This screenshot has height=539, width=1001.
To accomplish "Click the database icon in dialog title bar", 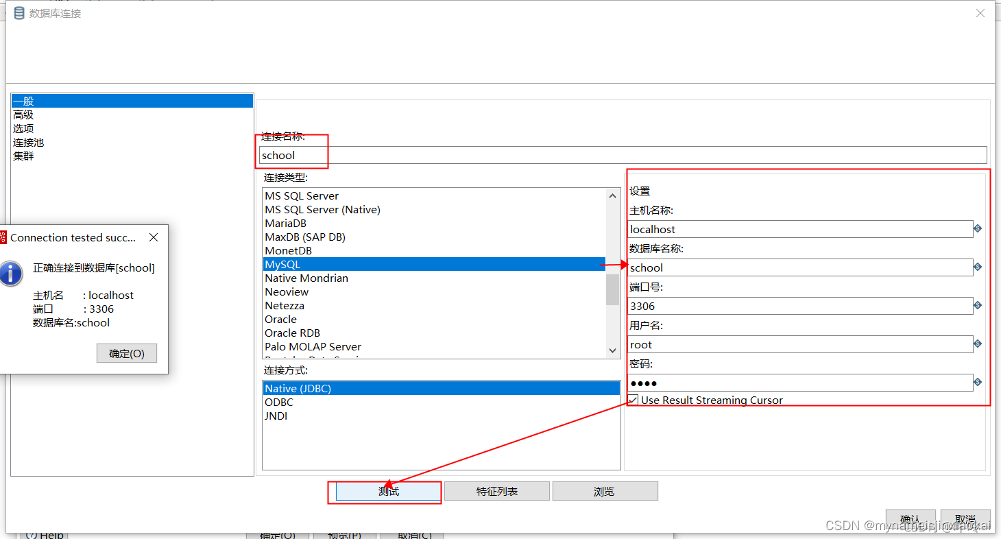I will (19, 13).
